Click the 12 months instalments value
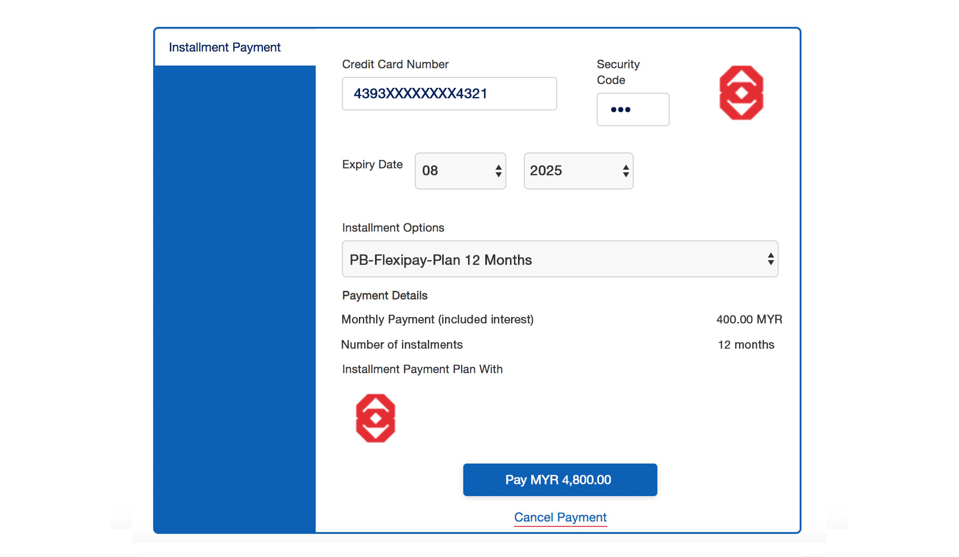Screen dimensions: 959x557 coord(746,345)
